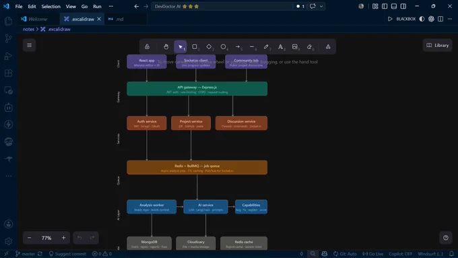Toggle the canvas lock tool
458x258 pixels.
[148, 46]
